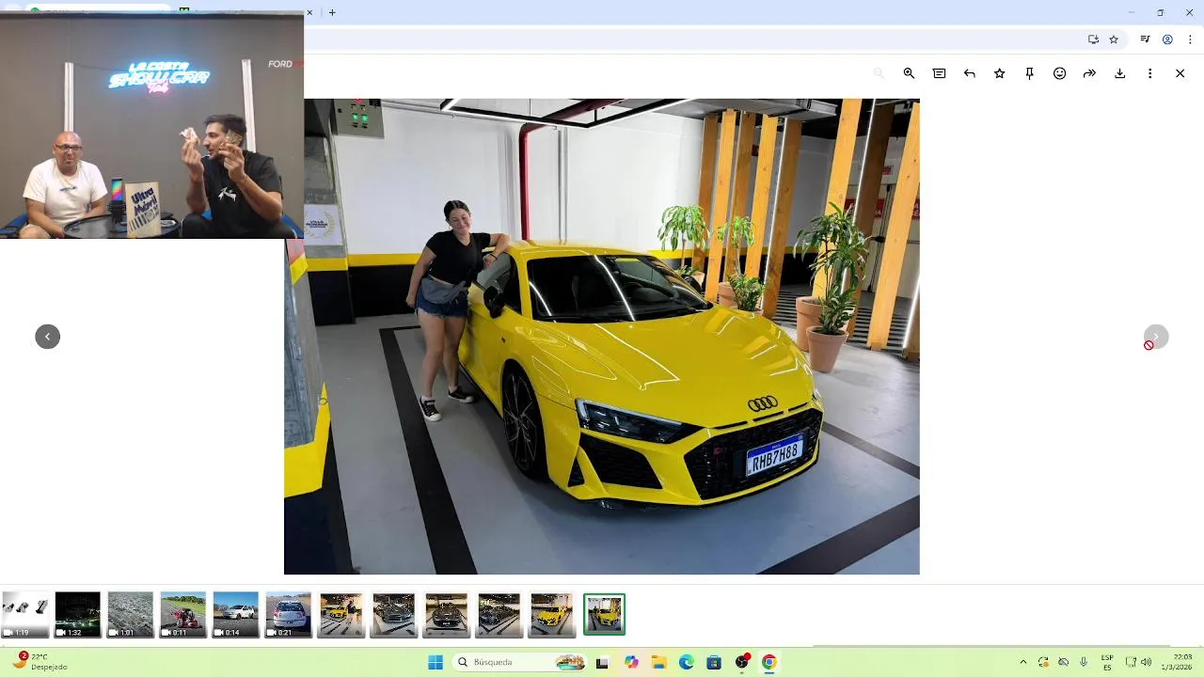Viewport: 1204px width, 677px height.
Task: React with the smiley emoji icon
Action: (x=1059, y=73)
